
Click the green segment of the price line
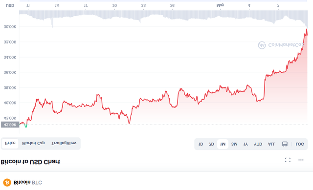click(26, 126)
